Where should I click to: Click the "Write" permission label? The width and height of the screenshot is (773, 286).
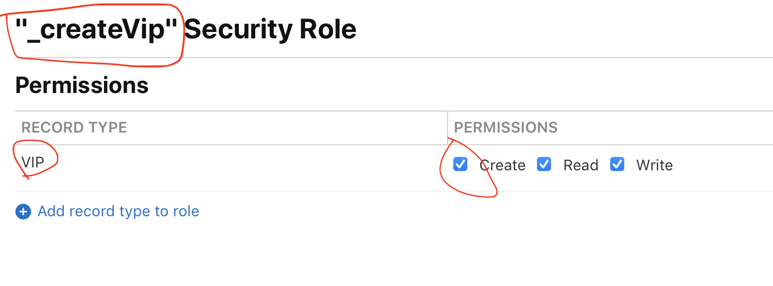[654, 166]
